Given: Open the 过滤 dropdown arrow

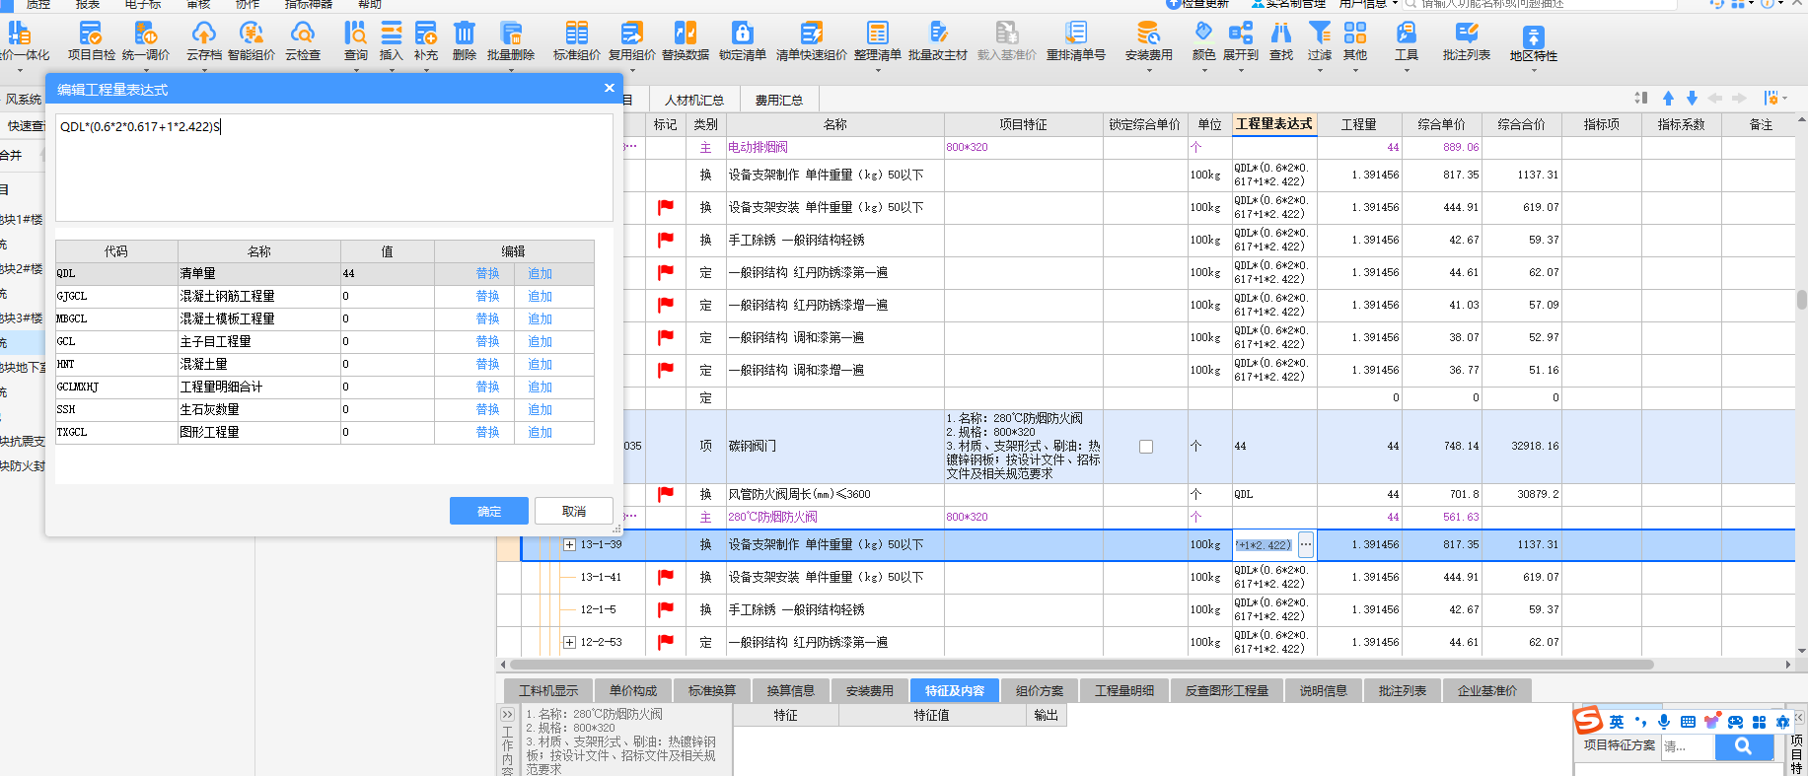Looking at the screenshot, I should coord(1320,70).
